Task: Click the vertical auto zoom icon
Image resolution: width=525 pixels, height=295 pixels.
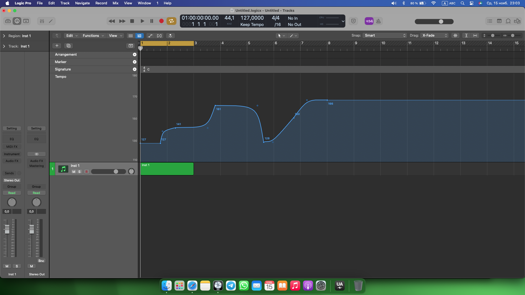Action: pyautogui.click(x=466, y=36)
